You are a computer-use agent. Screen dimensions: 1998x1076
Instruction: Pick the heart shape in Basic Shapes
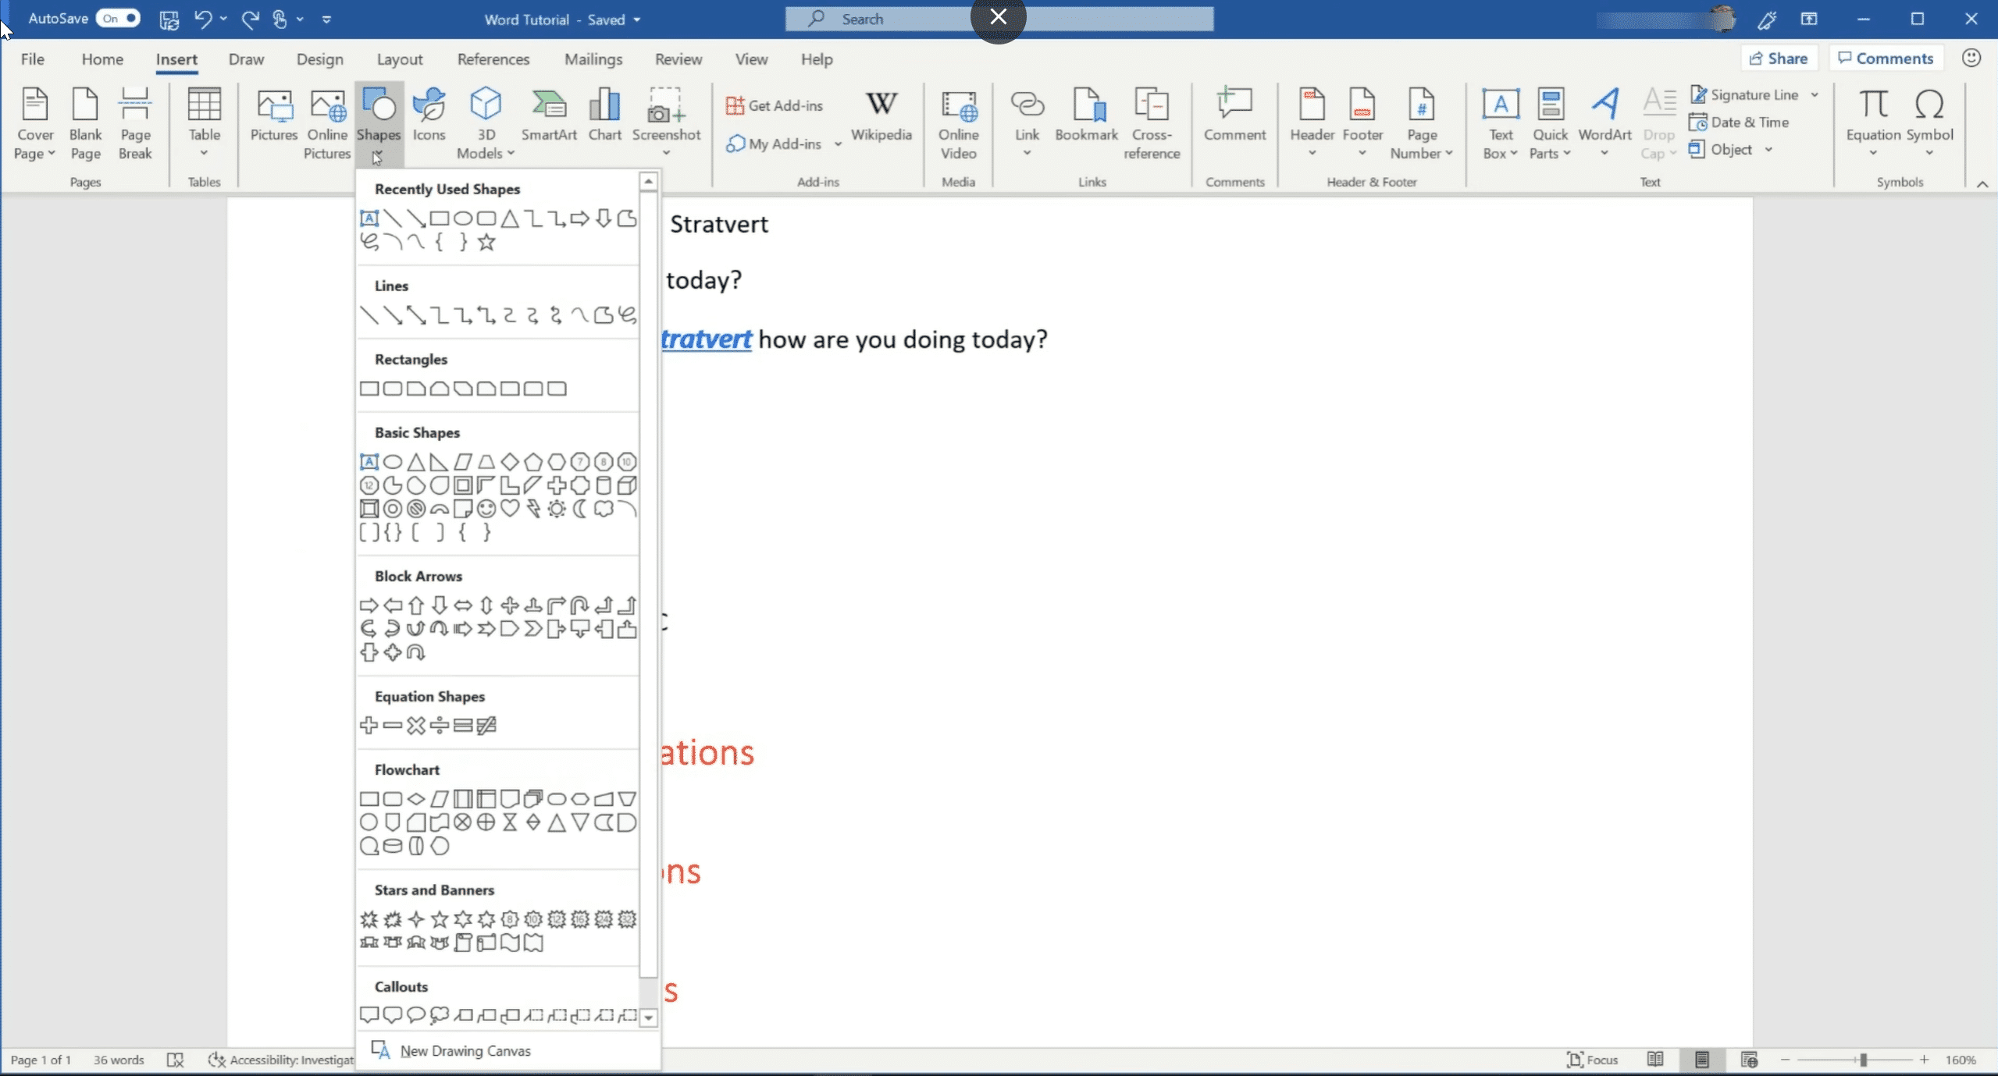click(x=510, y=509)
